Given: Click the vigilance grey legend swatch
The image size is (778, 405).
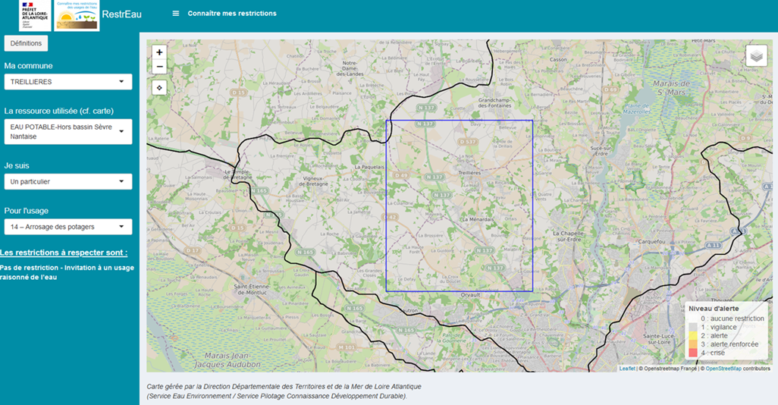Looking at the screenshot, I should (693, 327).
